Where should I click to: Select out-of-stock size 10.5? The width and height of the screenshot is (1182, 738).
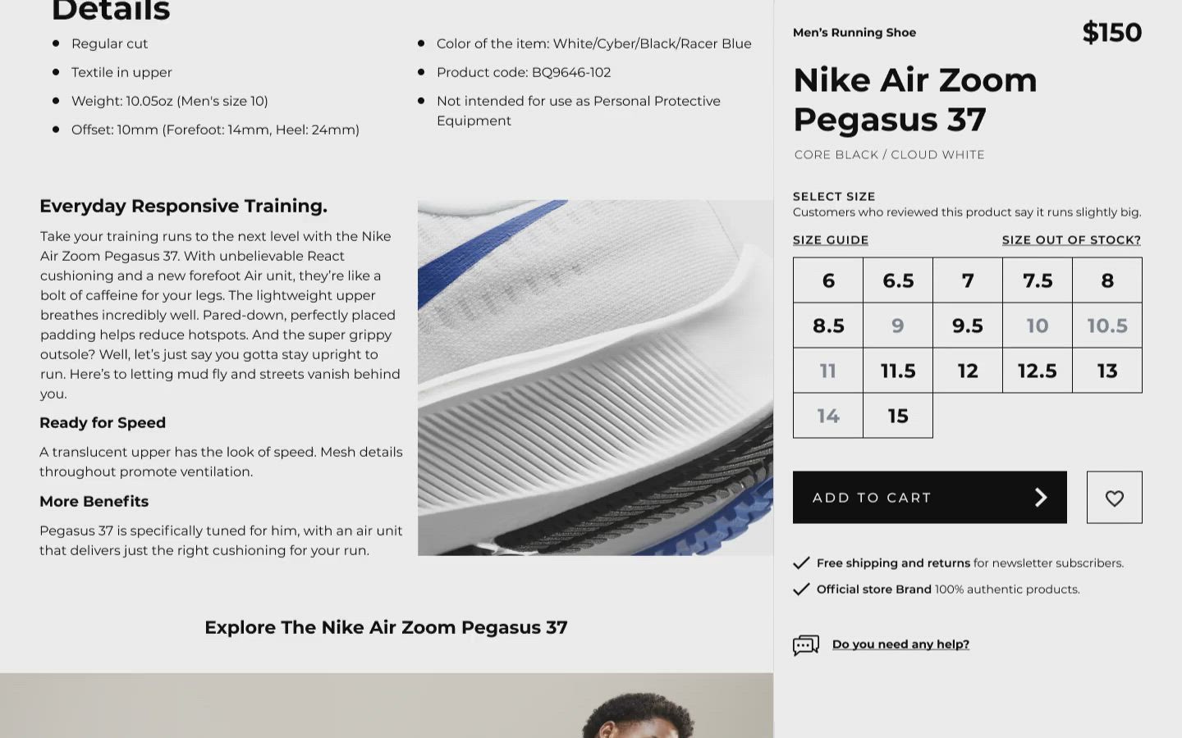[1107, 326]
